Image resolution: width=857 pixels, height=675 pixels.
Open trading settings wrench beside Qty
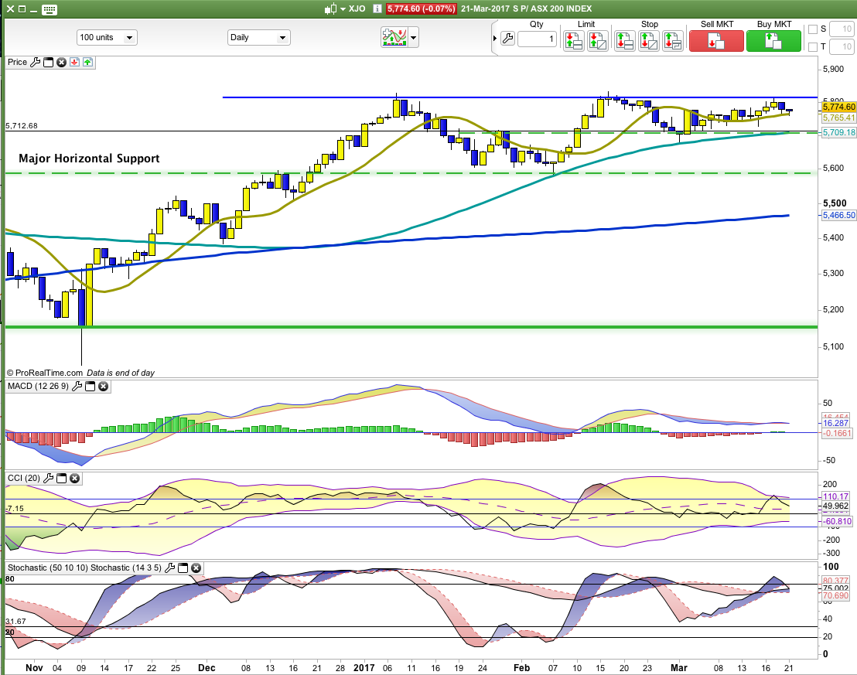(x=507, y=38)
